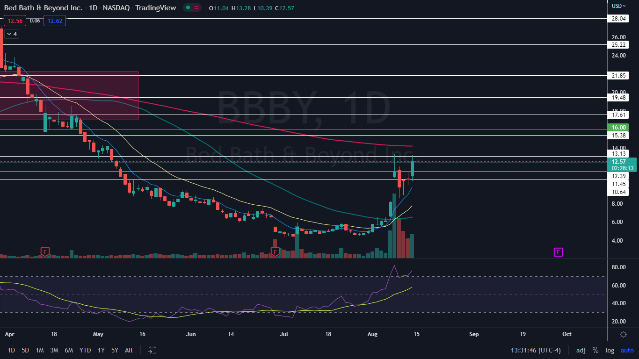Screen dimensions: 639x359
Task: Open chart settings gear icon
Action: [623, 334]
